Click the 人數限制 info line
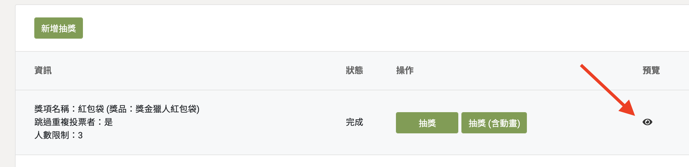The height and width of the screenshot is (167, 689). pos(58,135)
